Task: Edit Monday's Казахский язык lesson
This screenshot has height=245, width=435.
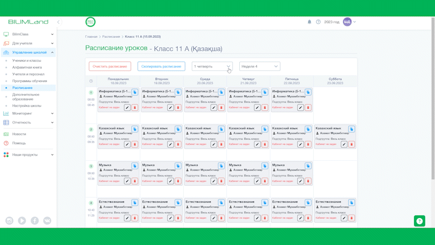Action: tap(127, 144)
